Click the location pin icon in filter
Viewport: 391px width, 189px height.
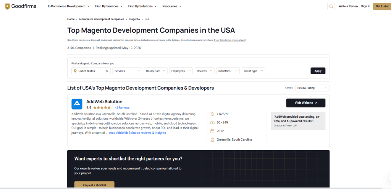tap(75, 71)
